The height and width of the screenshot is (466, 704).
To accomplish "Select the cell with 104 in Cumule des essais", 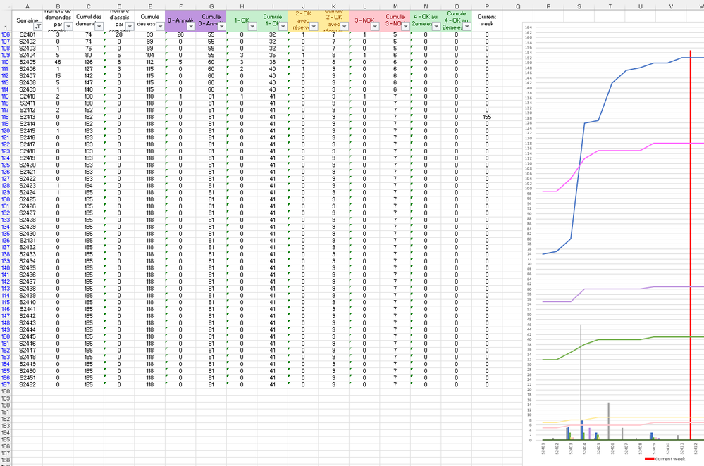I will [x=150, y=55].
